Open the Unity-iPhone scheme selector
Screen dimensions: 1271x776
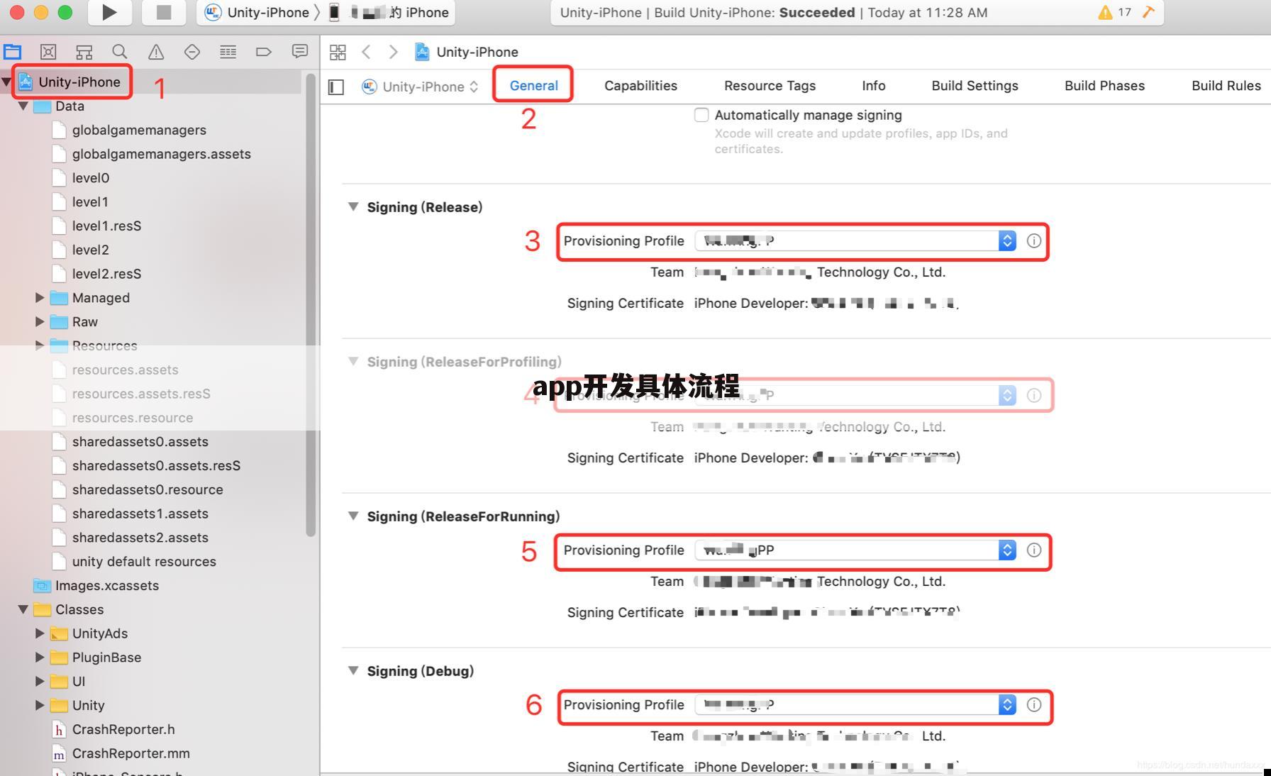pos(257,12)
